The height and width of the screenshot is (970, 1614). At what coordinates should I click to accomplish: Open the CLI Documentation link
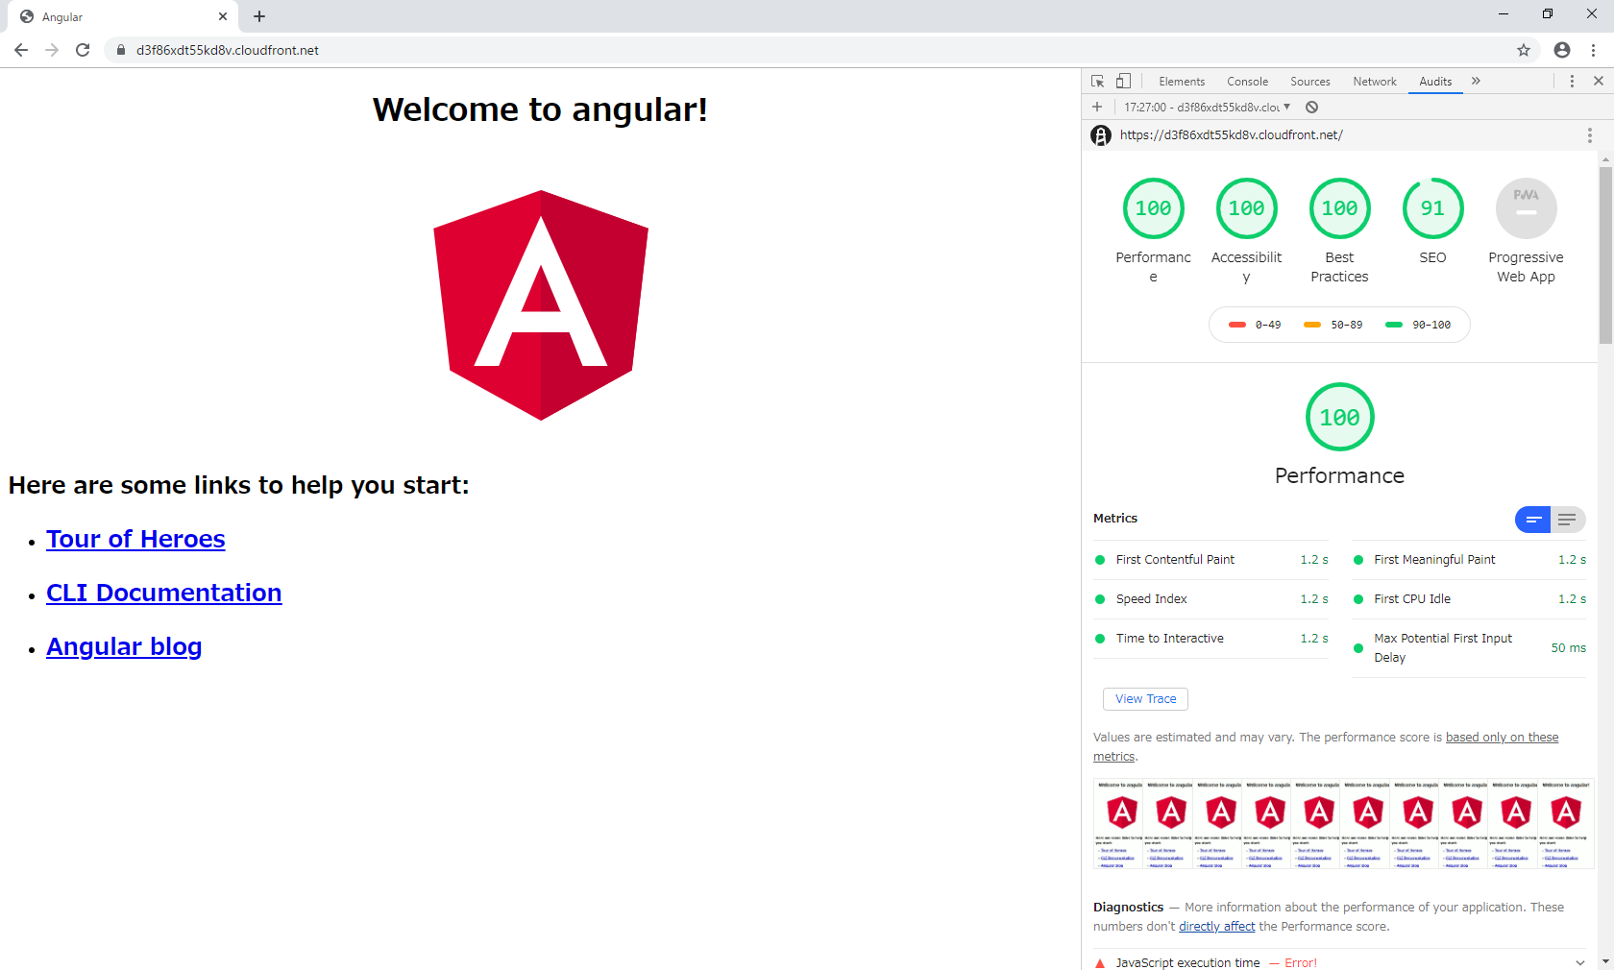tap(164, 593)
